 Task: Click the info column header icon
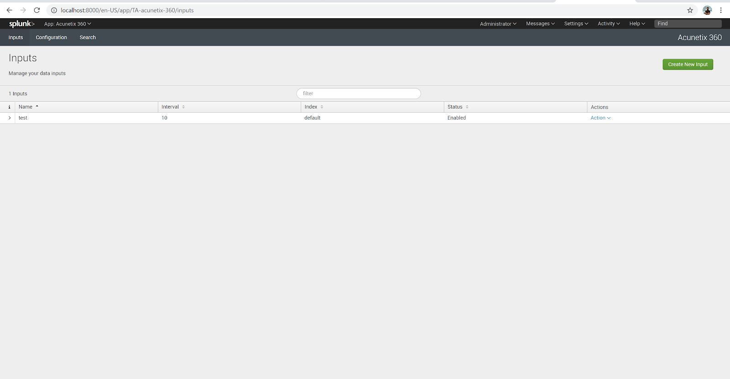[x=9, y=107]
